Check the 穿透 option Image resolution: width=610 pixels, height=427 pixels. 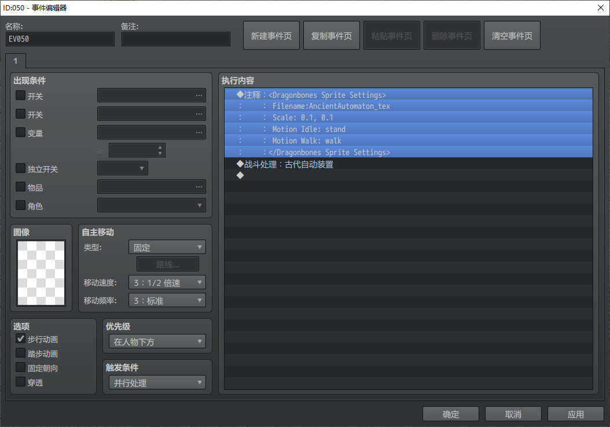click(20, 382)
